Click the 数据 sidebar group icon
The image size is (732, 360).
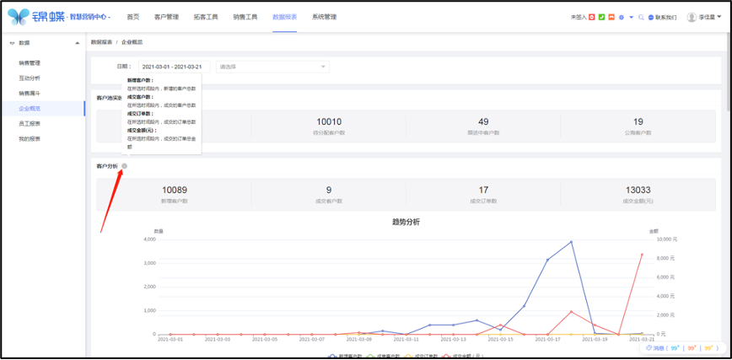click(12, 43)
